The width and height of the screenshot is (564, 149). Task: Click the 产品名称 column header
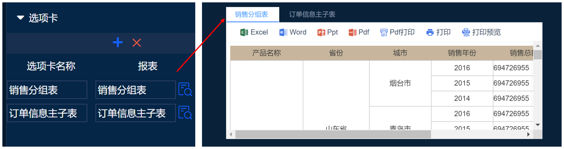[x=267, y=53]
